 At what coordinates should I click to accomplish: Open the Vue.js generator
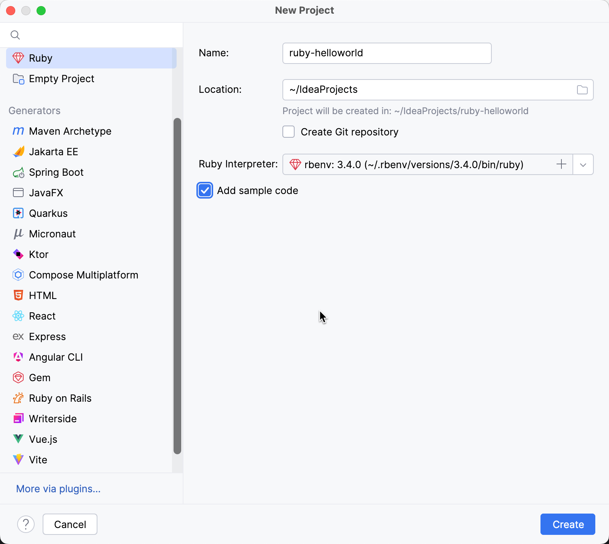(x=43, y=439)
